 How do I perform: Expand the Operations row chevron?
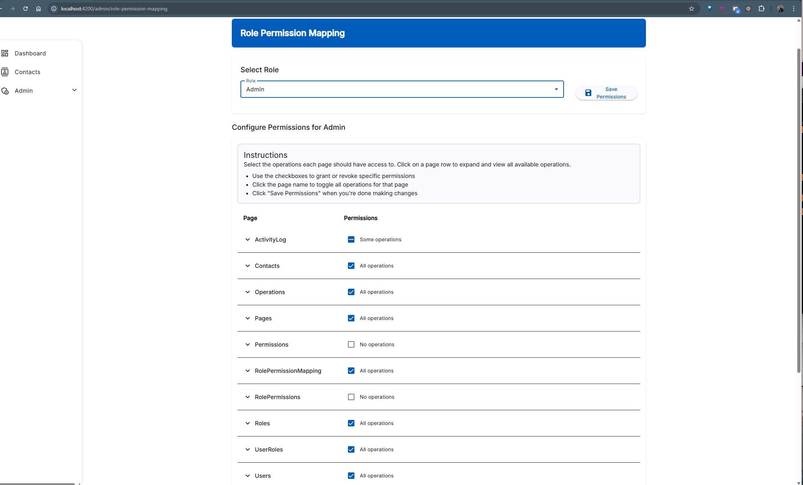(x=248, y=292)
